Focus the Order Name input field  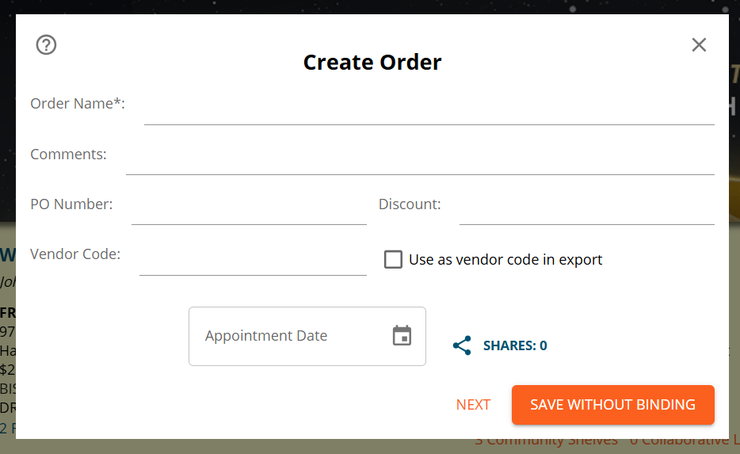pos(429,111)
